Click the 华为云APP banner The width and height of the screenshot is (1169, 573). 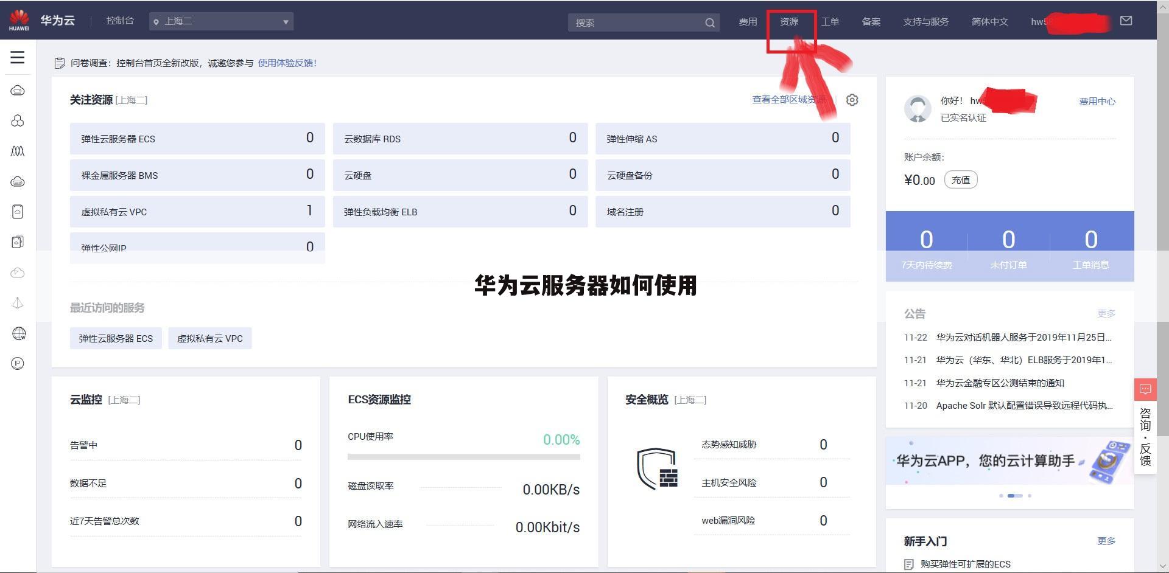1009,460
